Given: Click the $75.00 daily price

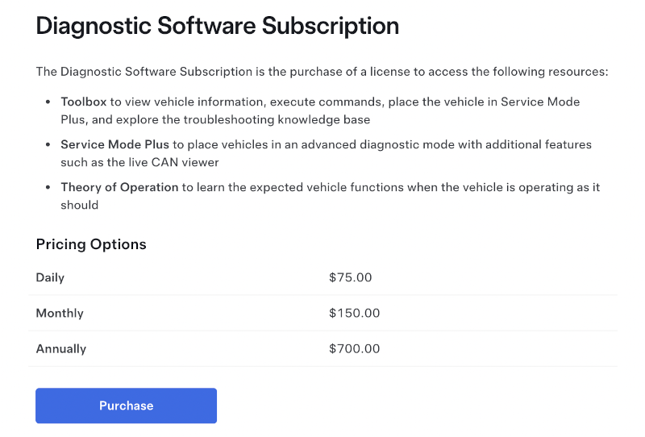Looking at the screenshot, I should point(350,277).
